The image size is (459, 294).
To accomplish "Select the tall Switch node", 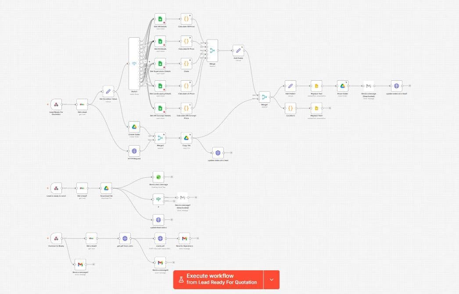I will tap(134, 64).
